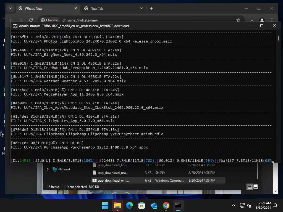Image resolution: width=283 pixels, height=212 pixels.
Task: Open Chrome downloads icon
Action: [x=252, y=20]
